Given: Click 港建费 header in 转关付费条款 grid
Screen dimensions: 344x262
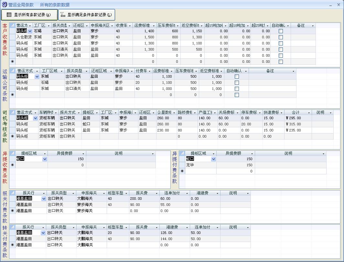Looking at the screenshot, I should (174, 227).
